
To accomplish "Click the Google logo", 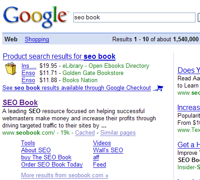I will [x=35, y=17].
